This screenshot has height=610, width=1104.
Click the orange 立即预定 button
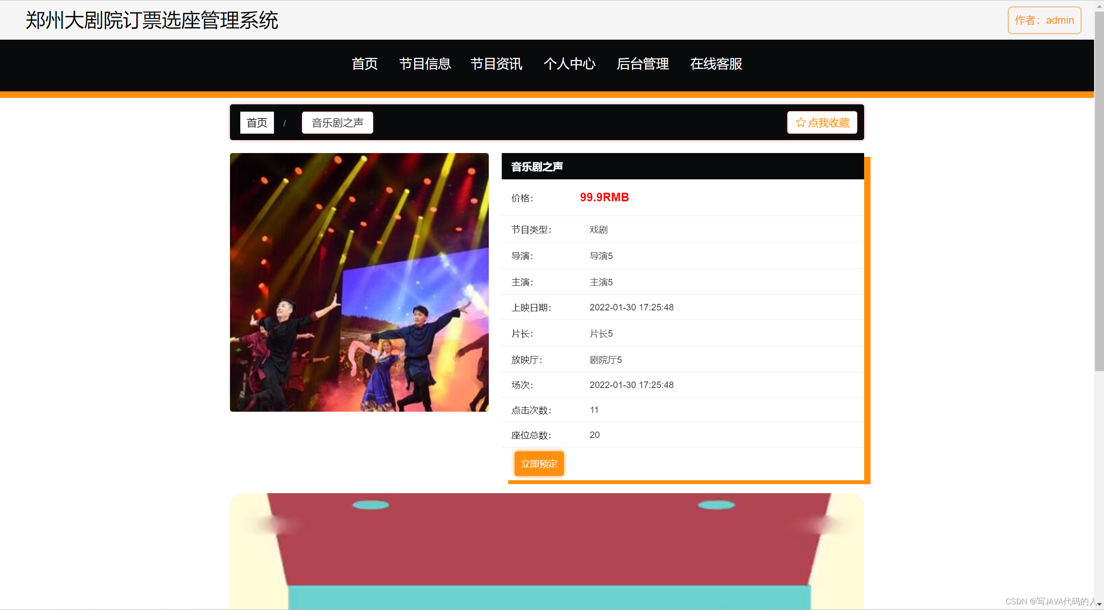(x=539, y=464)
